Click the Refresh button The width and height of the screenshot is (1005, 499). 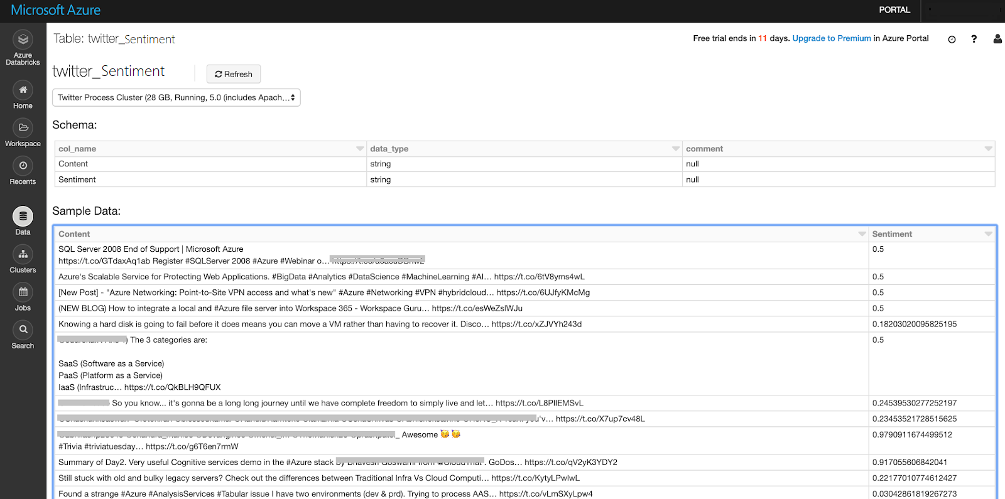[234, 74]
